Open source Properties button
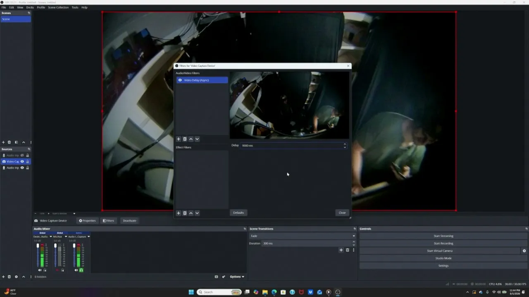 point(87,221)
